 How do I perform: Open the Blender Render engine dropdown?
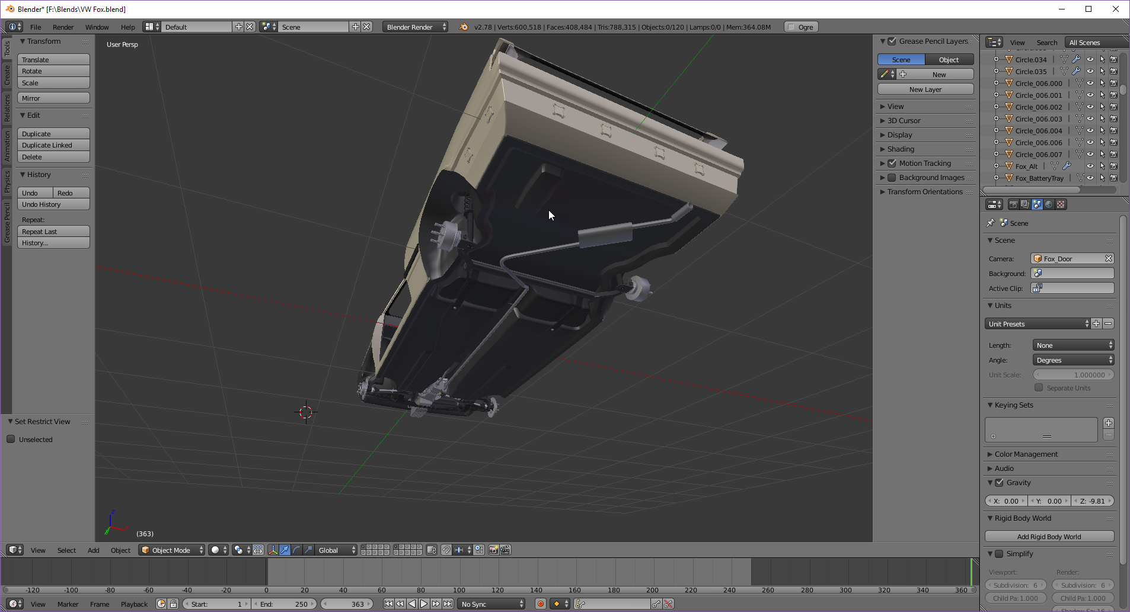pyautogui.click(x=414, y=27)
